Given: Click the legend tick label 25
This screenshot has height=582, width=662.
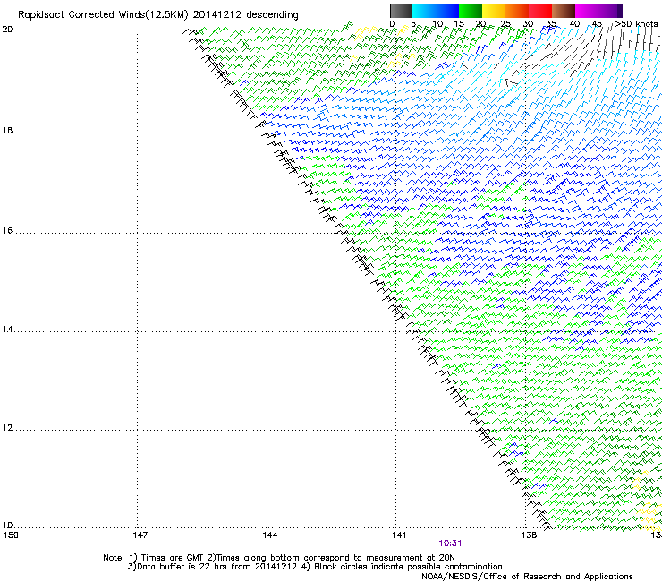Looking at the screenshot, I should click(505, 24).
